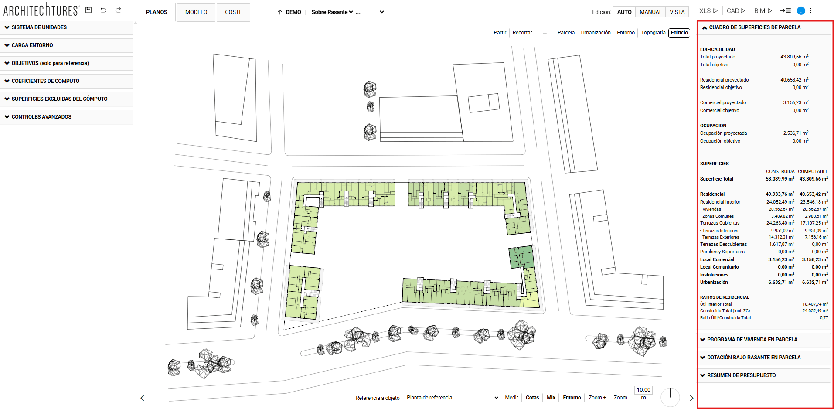Export the project to XLS

708,10
